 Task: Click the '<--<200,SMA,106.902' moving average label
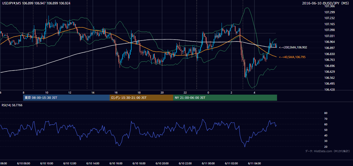(293, 48)
